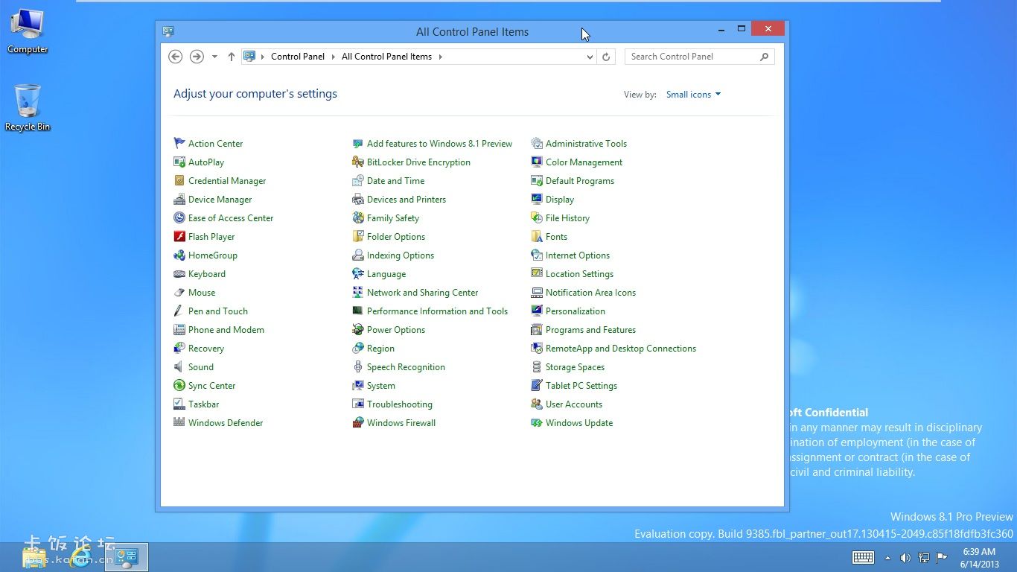Click the User Accounts icon
The image size is (1017, 572).
click(536, 404)
